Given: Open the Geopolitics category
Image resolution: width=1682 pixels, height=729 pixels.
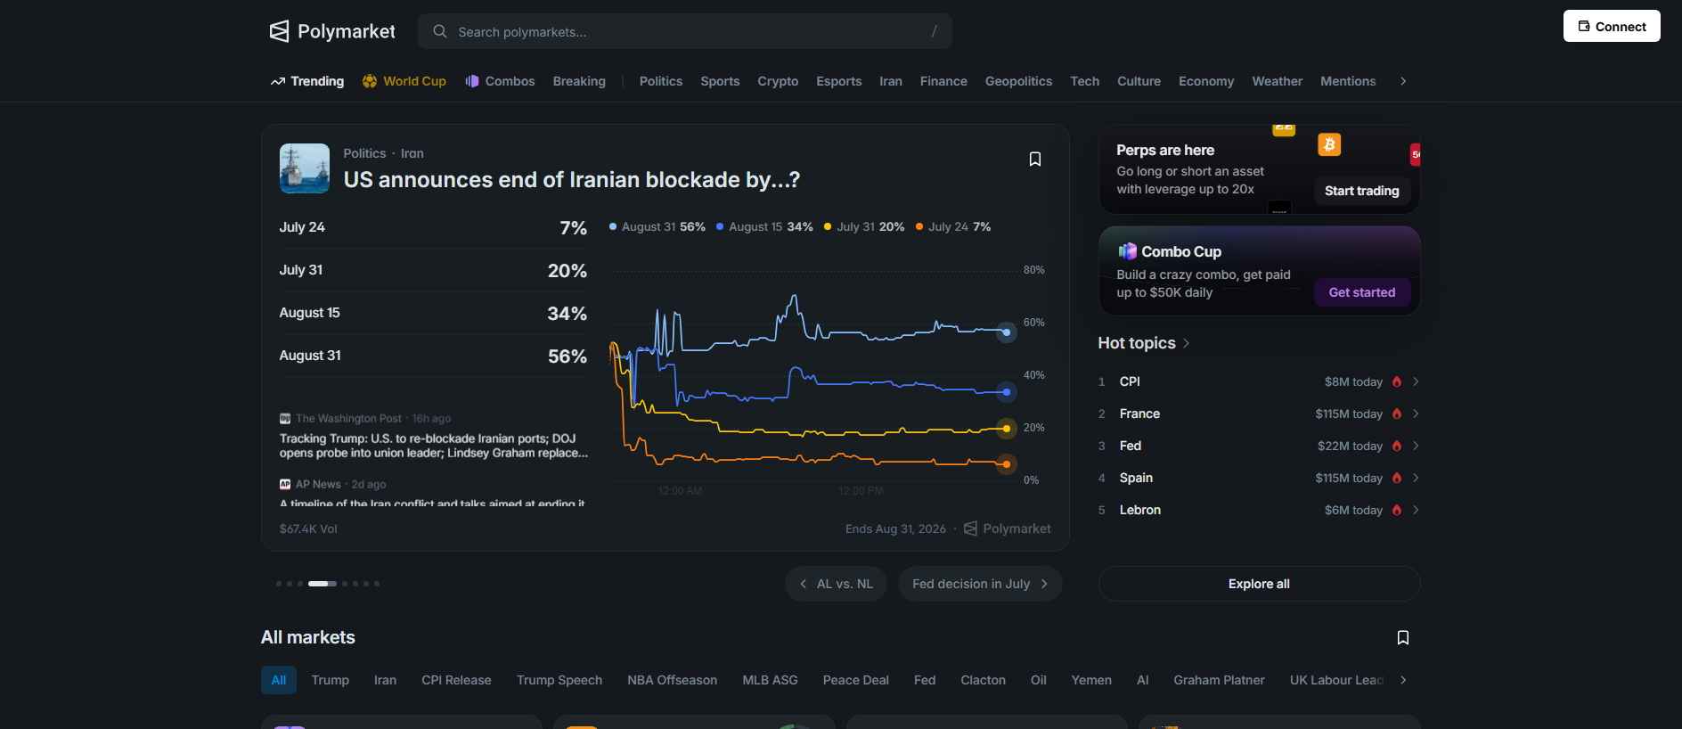Looking at the screenshot, I should click(x=1018, y=81).
